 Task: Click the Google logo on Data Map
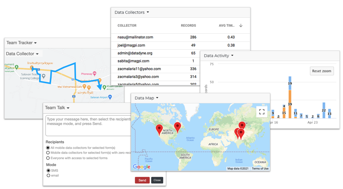[142, 167]
